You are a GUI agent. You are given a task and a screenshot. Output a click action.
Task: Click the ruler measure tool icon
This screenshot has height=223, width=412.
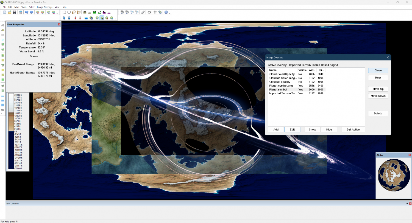tap(143, 12)
